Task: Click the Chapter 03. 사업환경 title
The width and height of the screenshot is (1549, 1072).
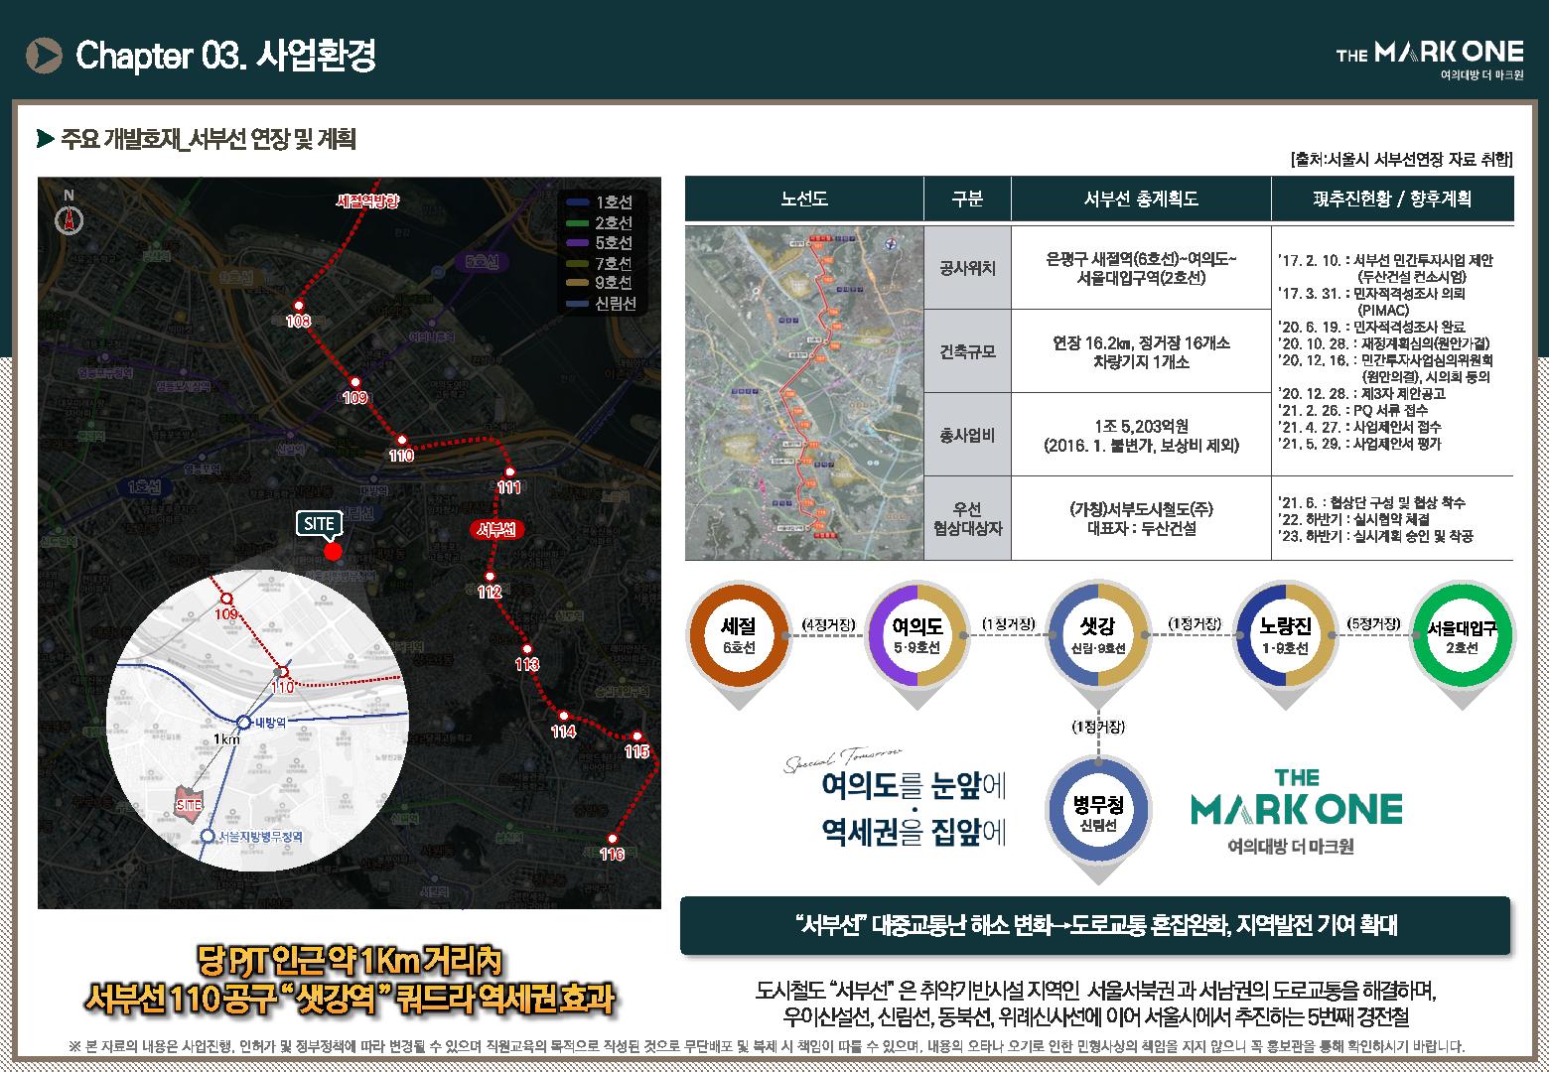Action: (226, 57)
